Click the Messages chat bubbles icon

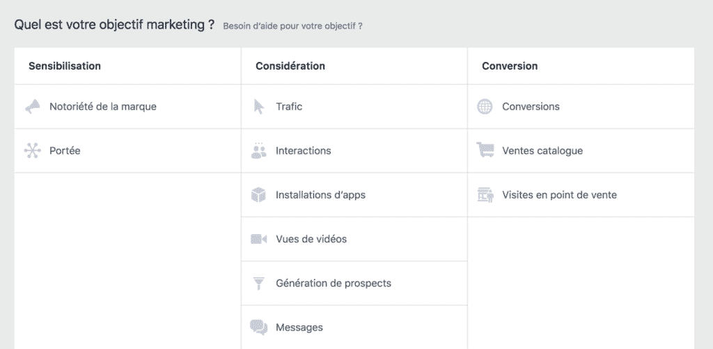[259, 327]
